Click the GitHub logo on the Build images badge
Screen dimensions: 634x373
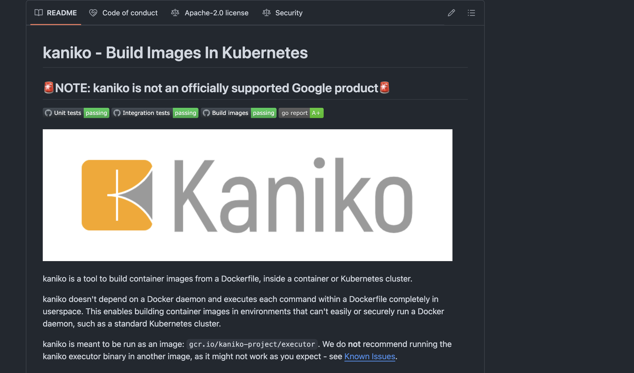coord(206,113)
